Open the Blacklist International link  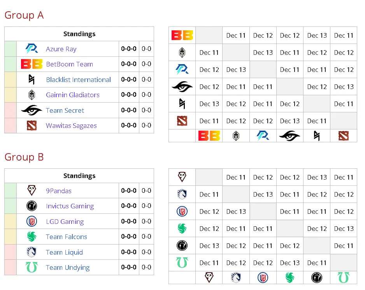pyautogui.click(x=79, y=80)
